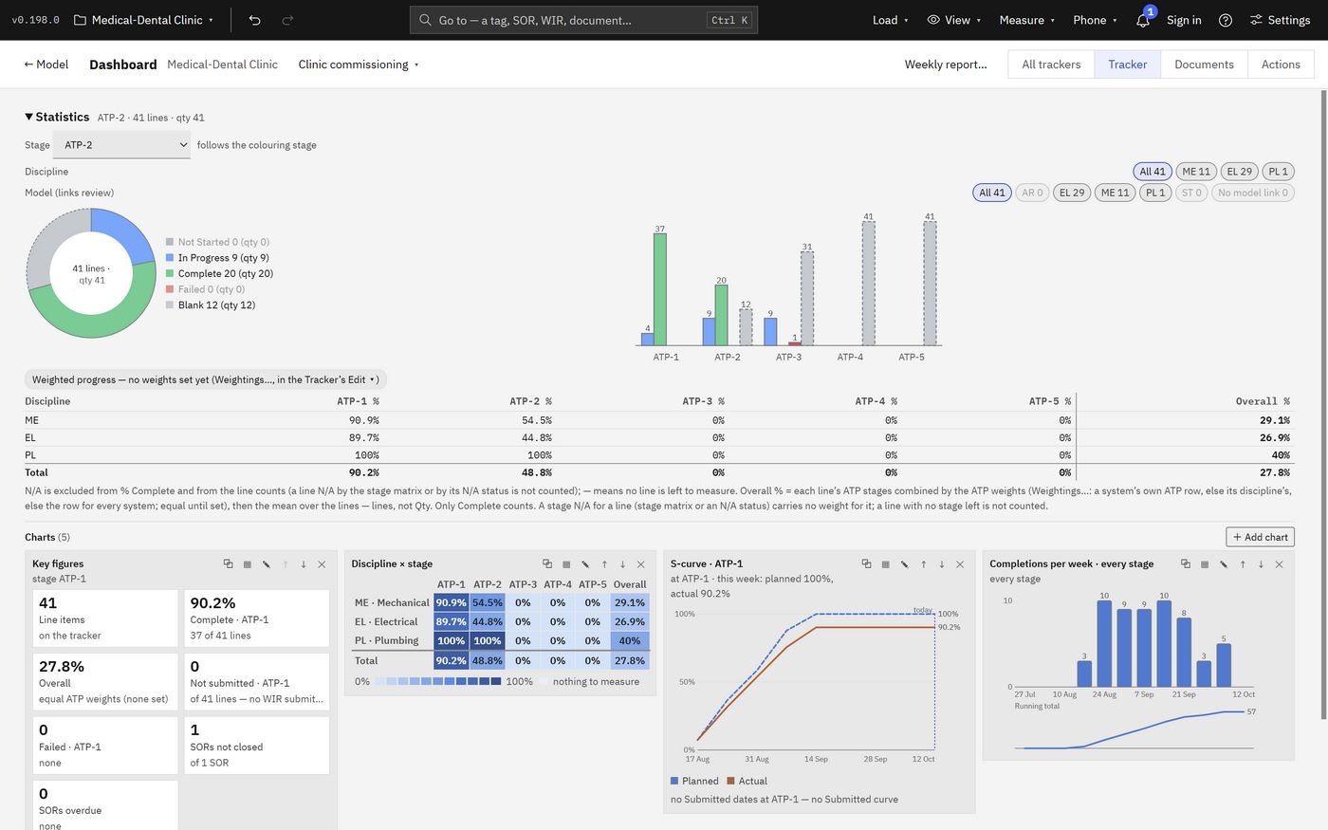Remove the Completions per week card
The height and width of the screenshot is (830, 1328).
pyautogui.click(x=1280, y=563)
